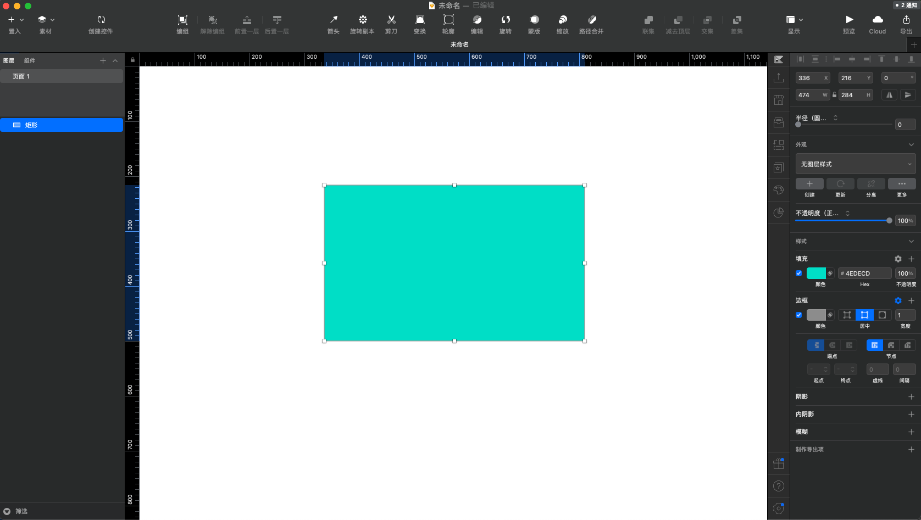Open the teal fill color swatch
The image size is (921, 520).
tap(816, 273)
